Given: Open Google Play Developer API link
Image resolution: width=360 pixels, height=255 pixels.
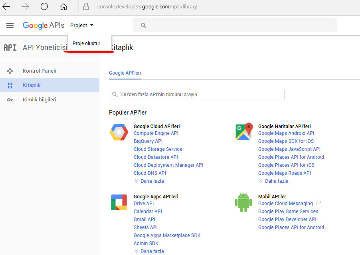Looking at the screenshot, I should point(287,219).
